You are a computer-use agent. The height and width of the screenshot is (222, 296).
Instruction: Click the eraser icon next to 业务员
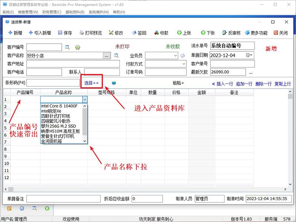tap(182, 56)
